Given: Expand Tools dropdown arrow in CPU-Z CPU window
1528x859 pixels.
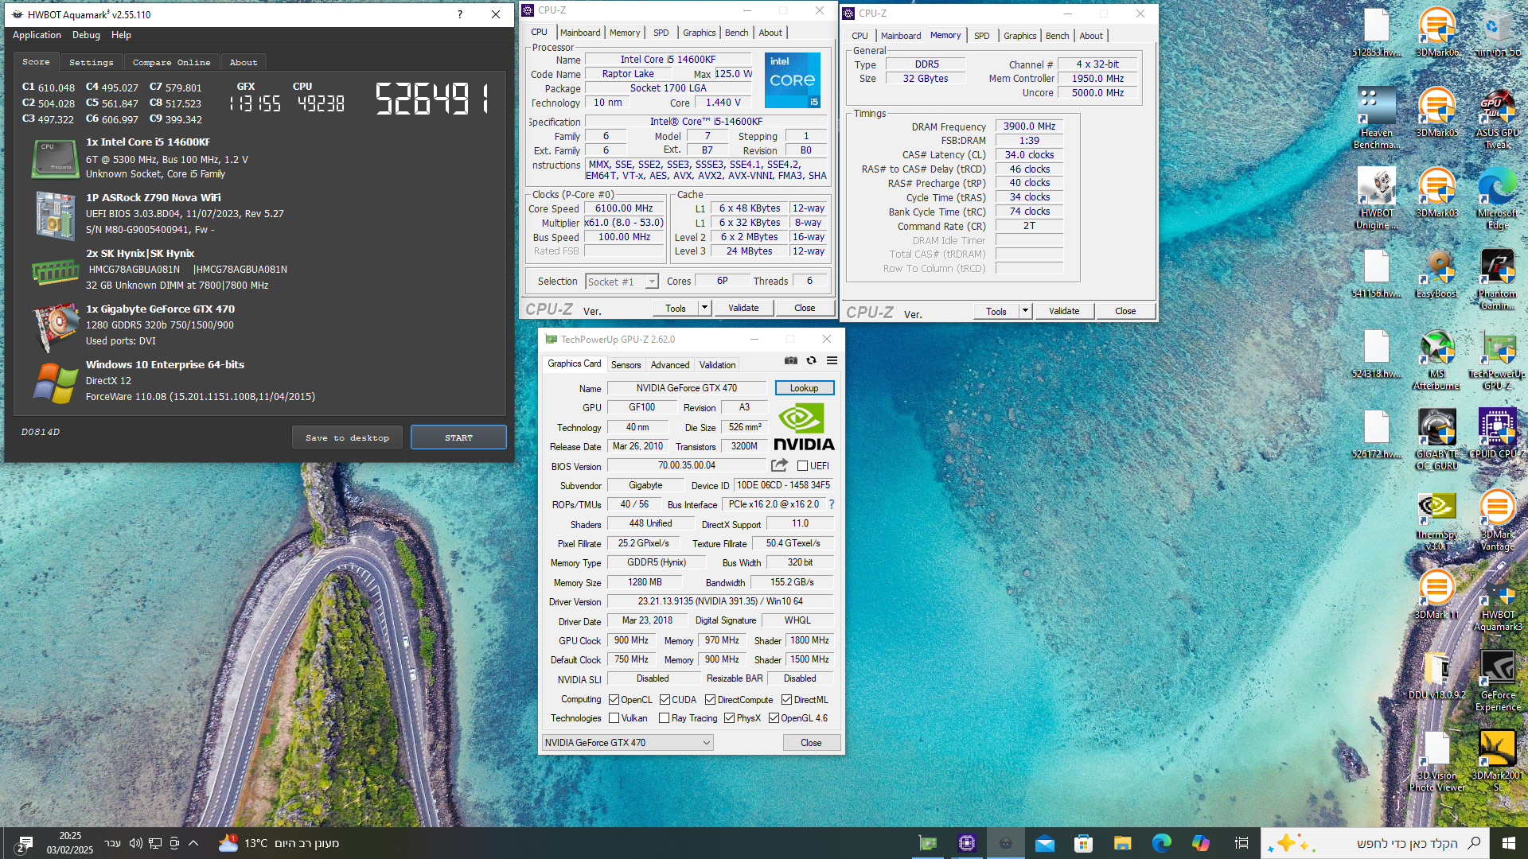Looking at the screenshot, I should pos(704,308).
